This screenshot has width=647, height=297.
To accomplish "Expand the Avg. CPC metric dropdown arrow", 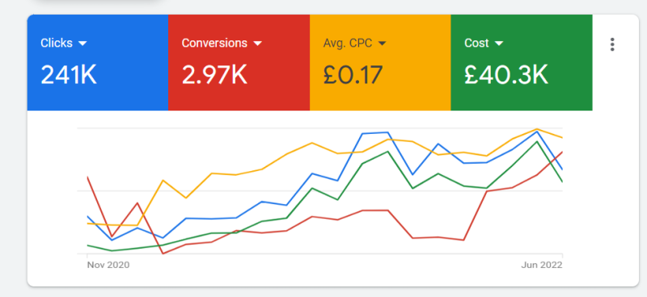I will coord(382,44).
